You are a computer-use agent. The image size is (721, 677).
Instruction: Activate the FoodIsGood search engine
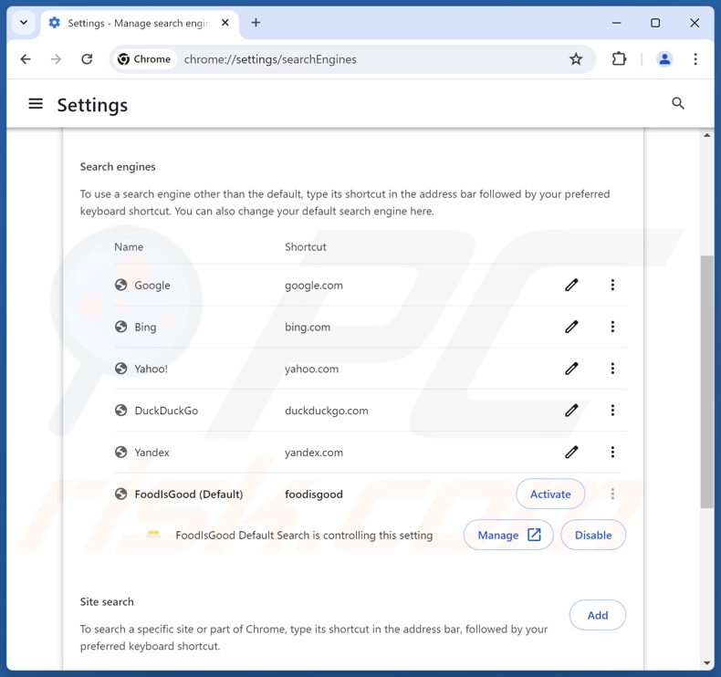coord(550,494)
